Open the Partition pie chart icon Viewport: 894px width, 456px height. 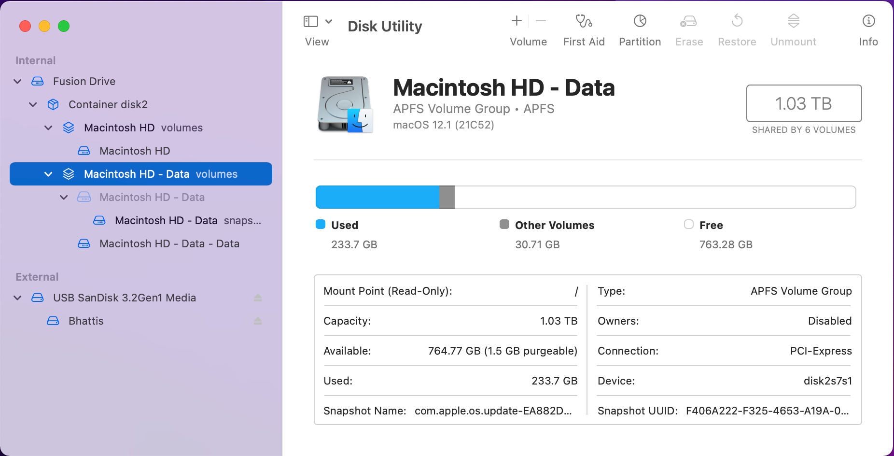[640, 21]
